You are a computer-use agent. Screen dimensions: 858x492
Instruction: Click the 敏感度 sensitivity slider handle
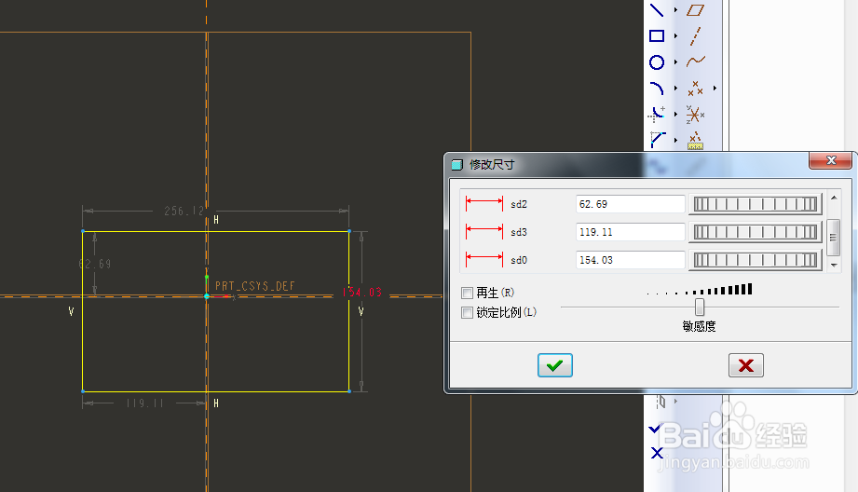700,307
